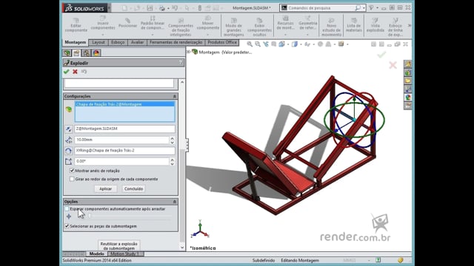Click the 10.00mm distance input field
The image size is (474, 266).
[121, 140]
